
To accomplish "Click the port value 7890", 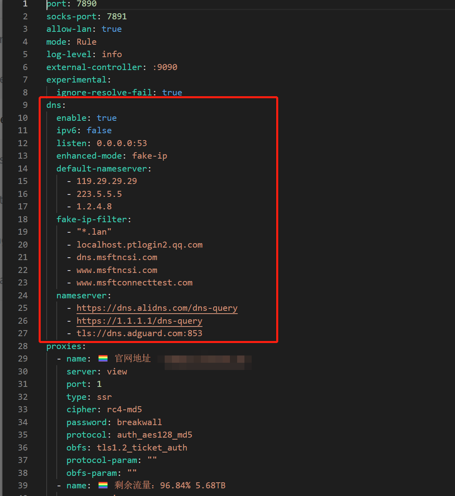I will pos(87,4).
